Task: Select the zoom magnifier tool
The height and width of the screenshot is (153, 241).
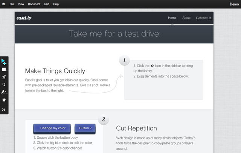Action: 4,85
